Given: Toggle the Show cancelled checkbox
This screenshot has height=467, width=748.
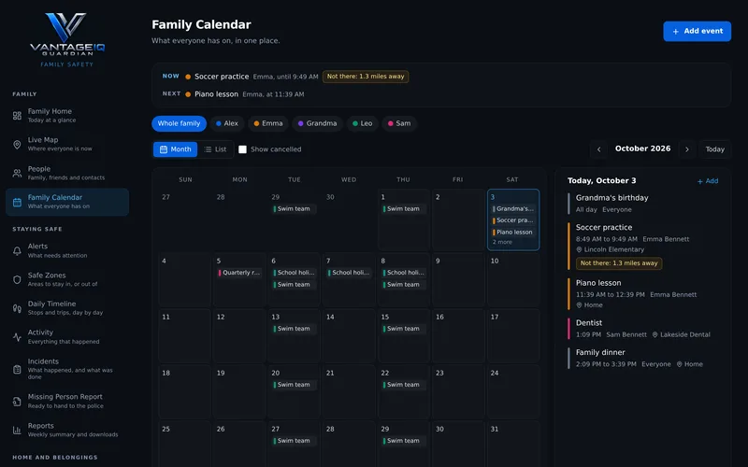Looking at the screenshot, I should pos(242,149).
